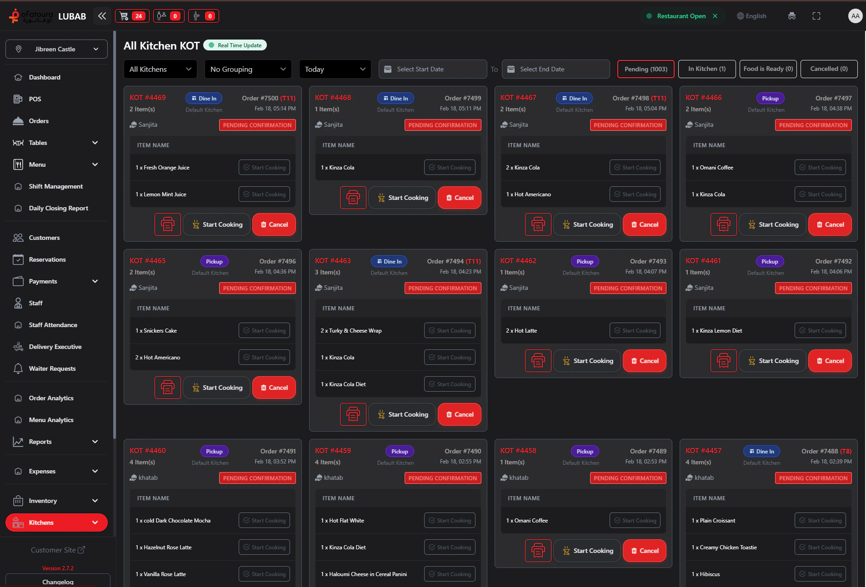
Task: Open Delivery Executive page
Action: pos(56,347)
